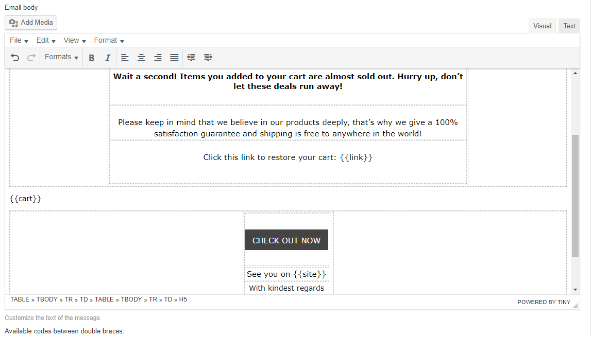
Task: Open the File menu
Action: coord(19,40)
